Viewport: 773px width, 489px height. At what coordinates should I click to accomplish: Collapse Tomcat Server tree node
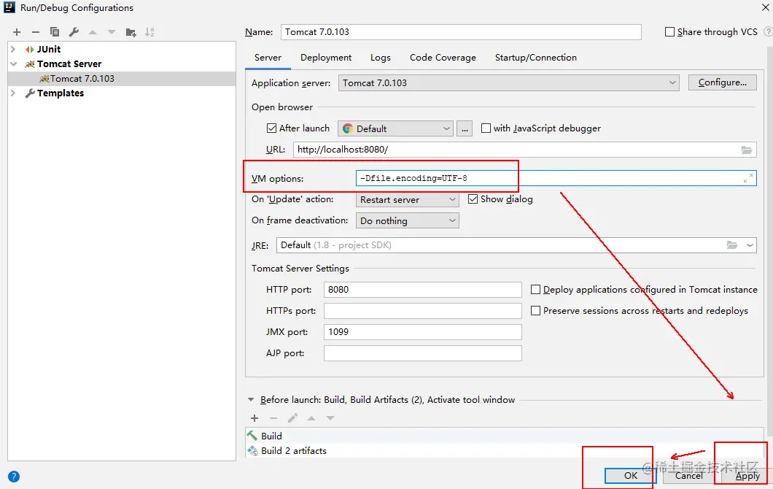pos(13,63)
